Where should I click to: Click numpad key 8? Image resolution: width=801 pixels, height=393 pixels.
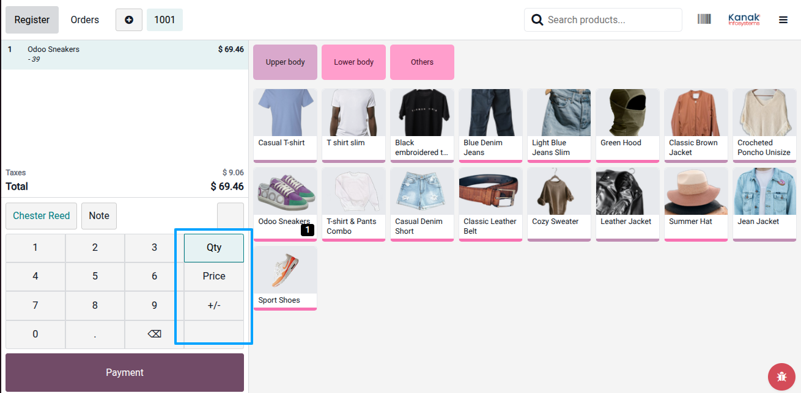95,305
